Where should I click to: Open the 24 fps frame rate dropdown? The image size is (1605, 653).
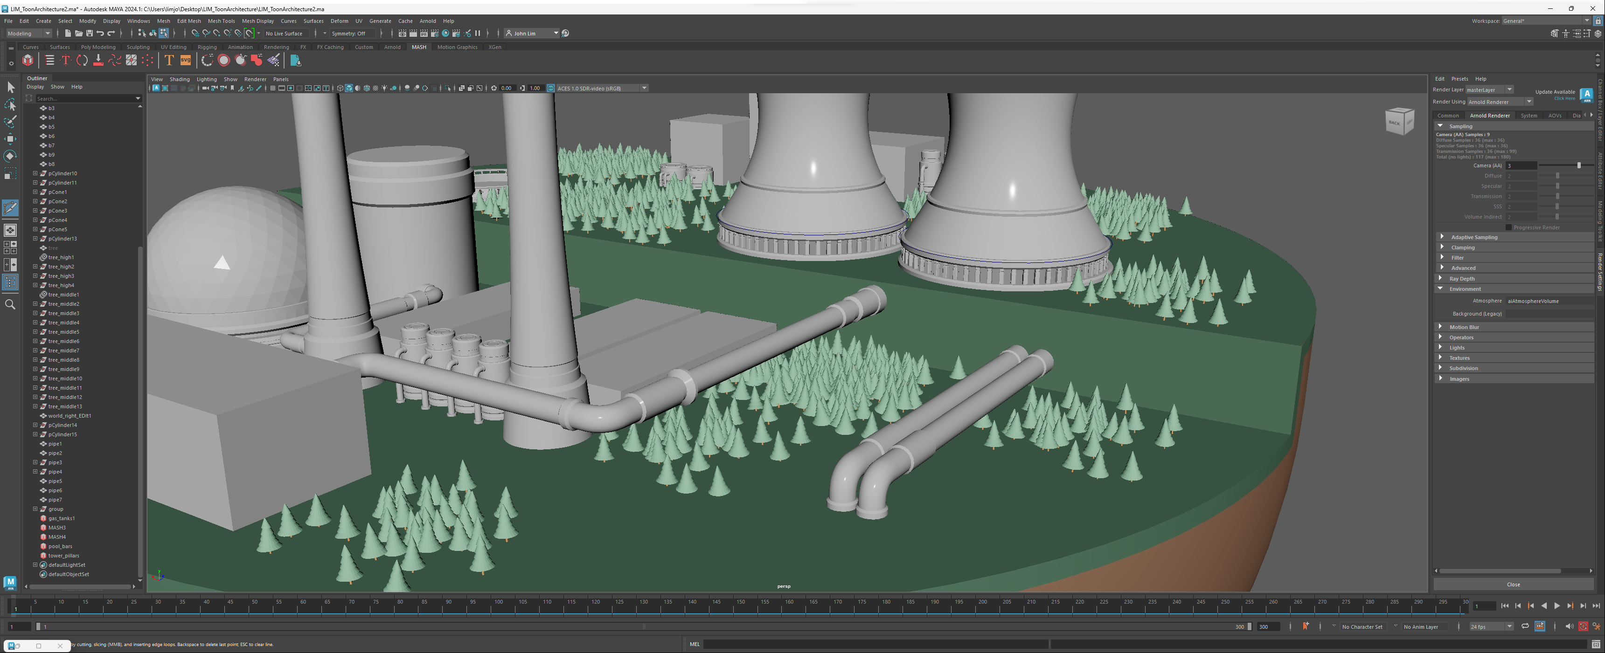(1491, 627)
